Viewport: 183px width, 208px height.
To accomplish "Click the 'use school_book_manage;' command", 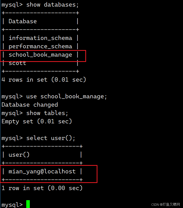I will click(67, 97).
